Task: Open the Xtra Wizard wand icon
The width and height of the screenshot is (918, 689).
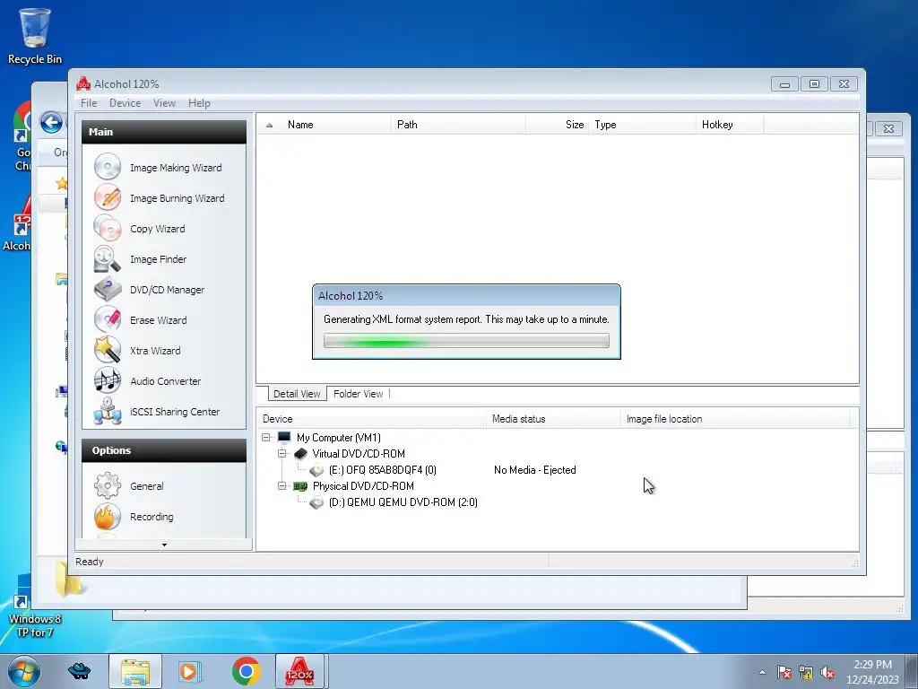Action: 108,350
